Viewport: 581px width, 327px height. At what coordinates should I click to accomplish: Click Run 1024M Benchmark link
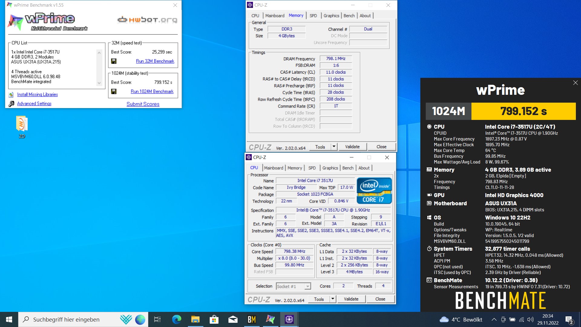point(152,91)
